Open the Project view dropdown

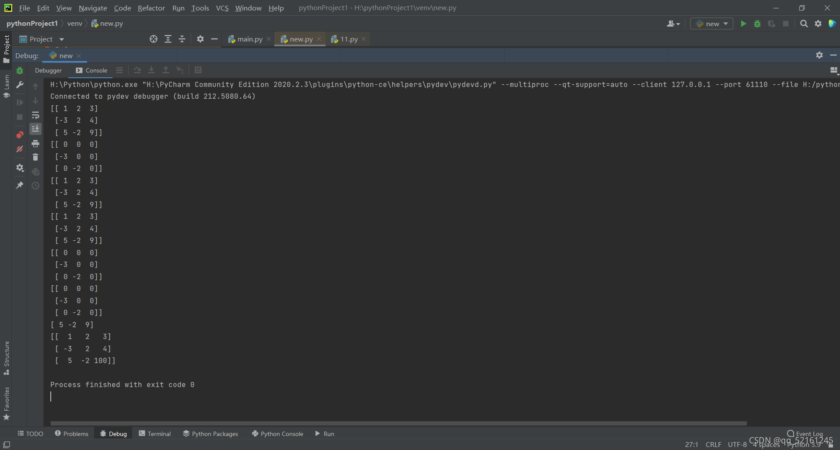[x=61, y=39]
